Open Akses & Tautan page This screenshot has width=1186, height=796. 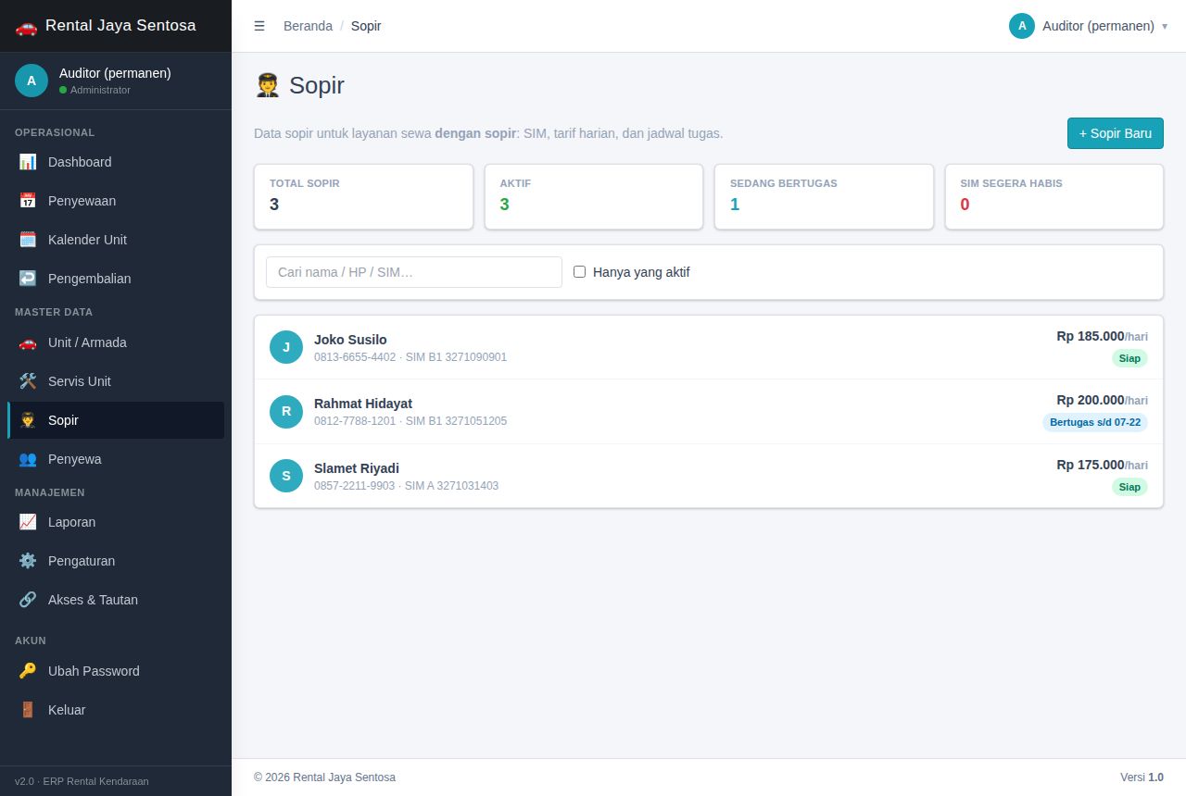(x=116, y=600)
